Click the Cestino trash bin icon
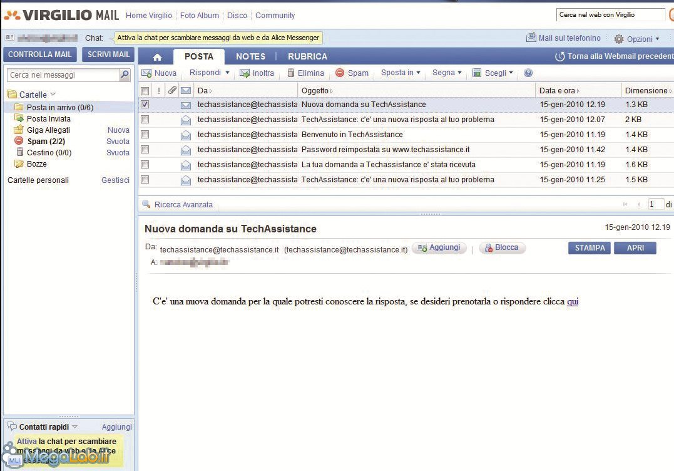 tap(20, 152)
